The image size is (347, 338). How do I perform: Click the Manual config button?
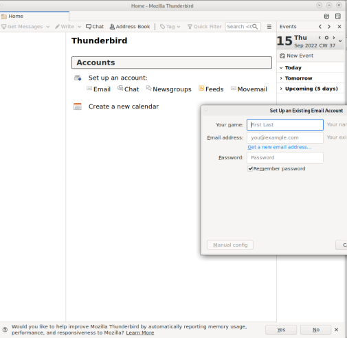(x=230, y=245)
